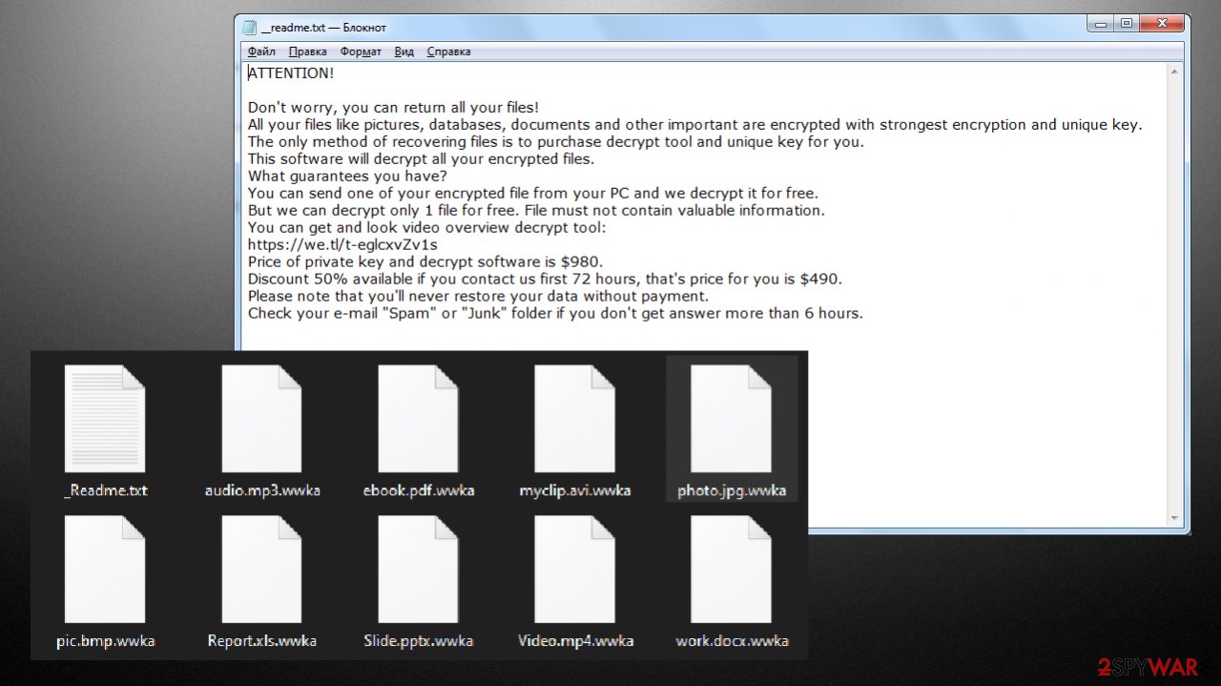This screenshot has height=686, width=1221.
Task: Open the Справка menu
Action: (x=448, y=52)
